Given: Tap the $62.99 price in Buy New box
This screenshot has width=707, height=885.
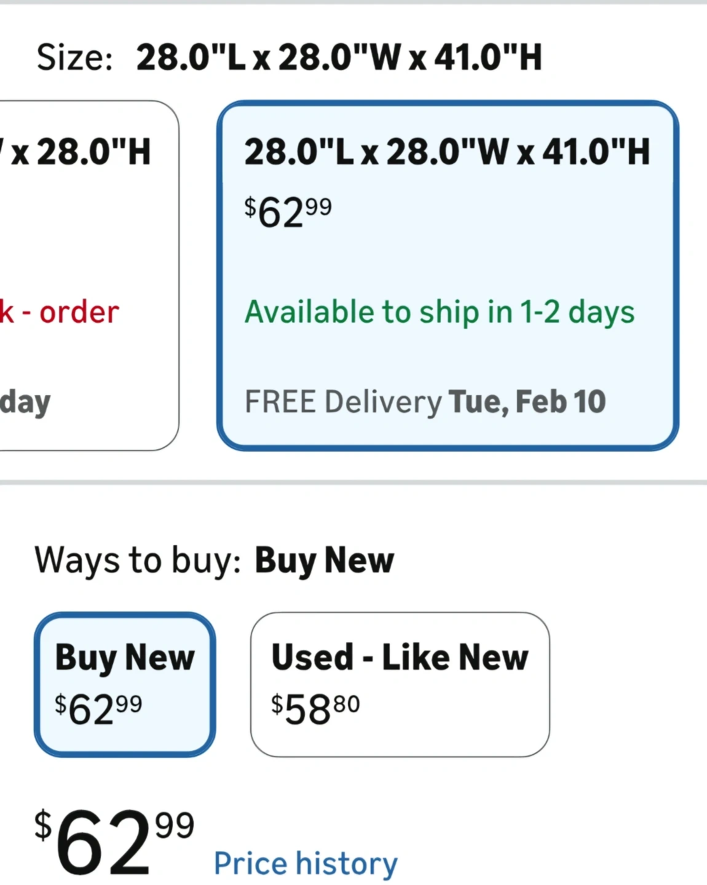Looking at the screenshot, I should click(98, 709).
